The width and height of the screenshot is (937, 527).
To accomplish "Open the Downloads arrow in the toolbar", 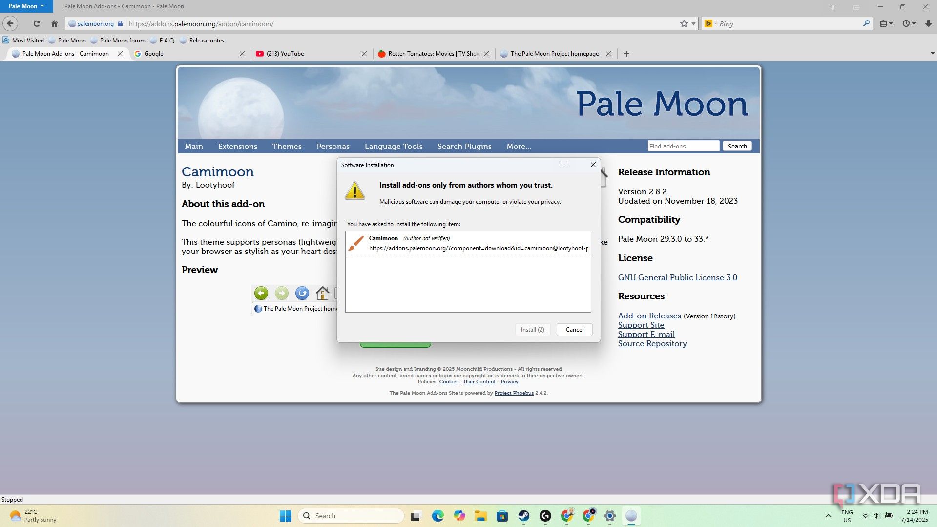I will (928, 23).
